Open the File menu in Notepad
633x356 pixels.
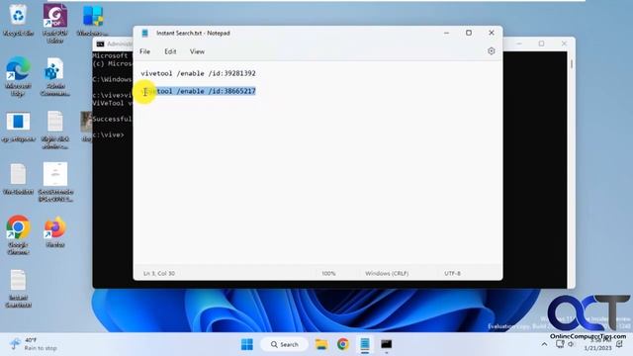click(144, 51)
